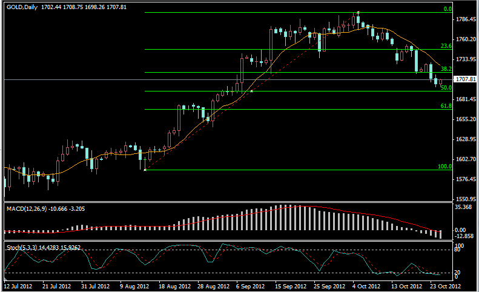Click price scale value 1550.95

466,199
